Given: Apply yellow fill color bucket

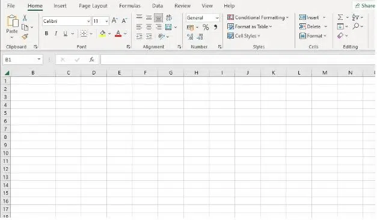Looking at the screenshot, I should pos(103,34).
